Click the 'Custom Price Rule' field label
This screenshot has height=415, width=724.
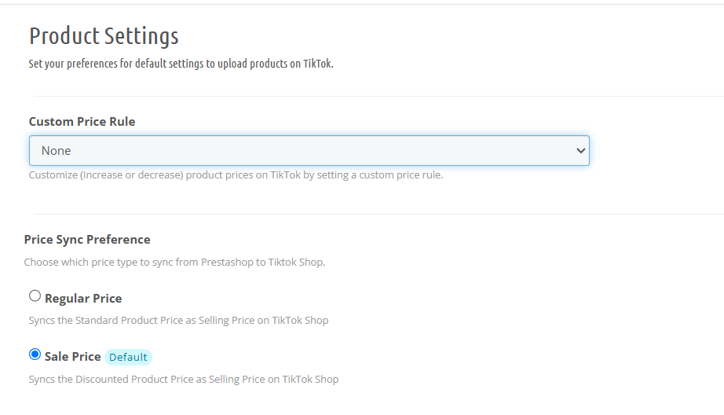click(x=82, y=122)
